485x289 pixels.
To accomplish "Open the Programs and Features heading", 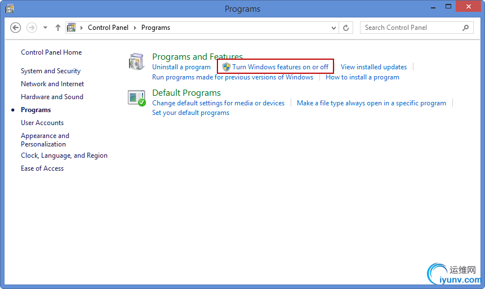I will 197,57.
